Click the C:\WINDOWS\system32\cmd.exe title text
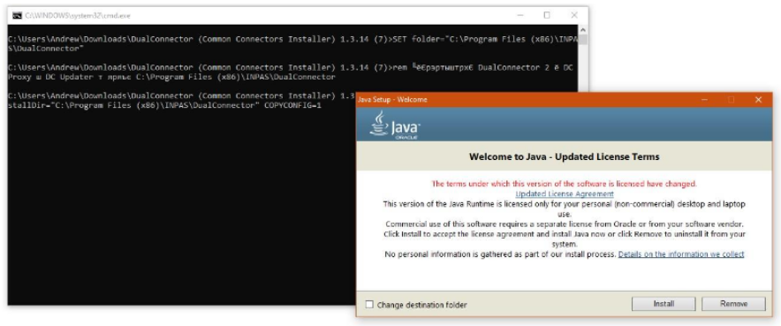Screen dimensions: 781x326 click(78, 15)
